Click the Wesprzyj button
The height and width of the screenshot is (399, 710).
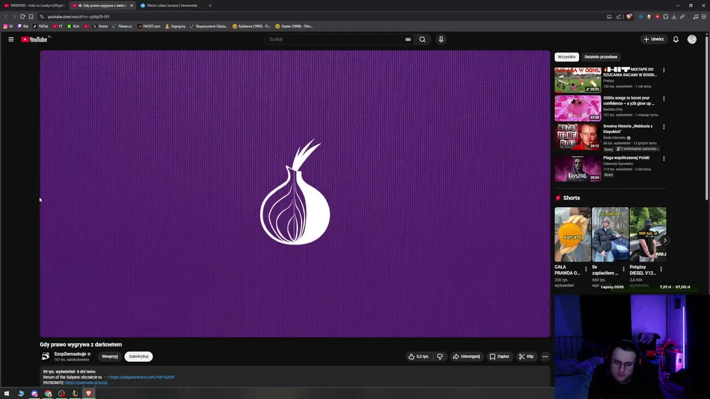pyautogui.click(x=110, y=356)
